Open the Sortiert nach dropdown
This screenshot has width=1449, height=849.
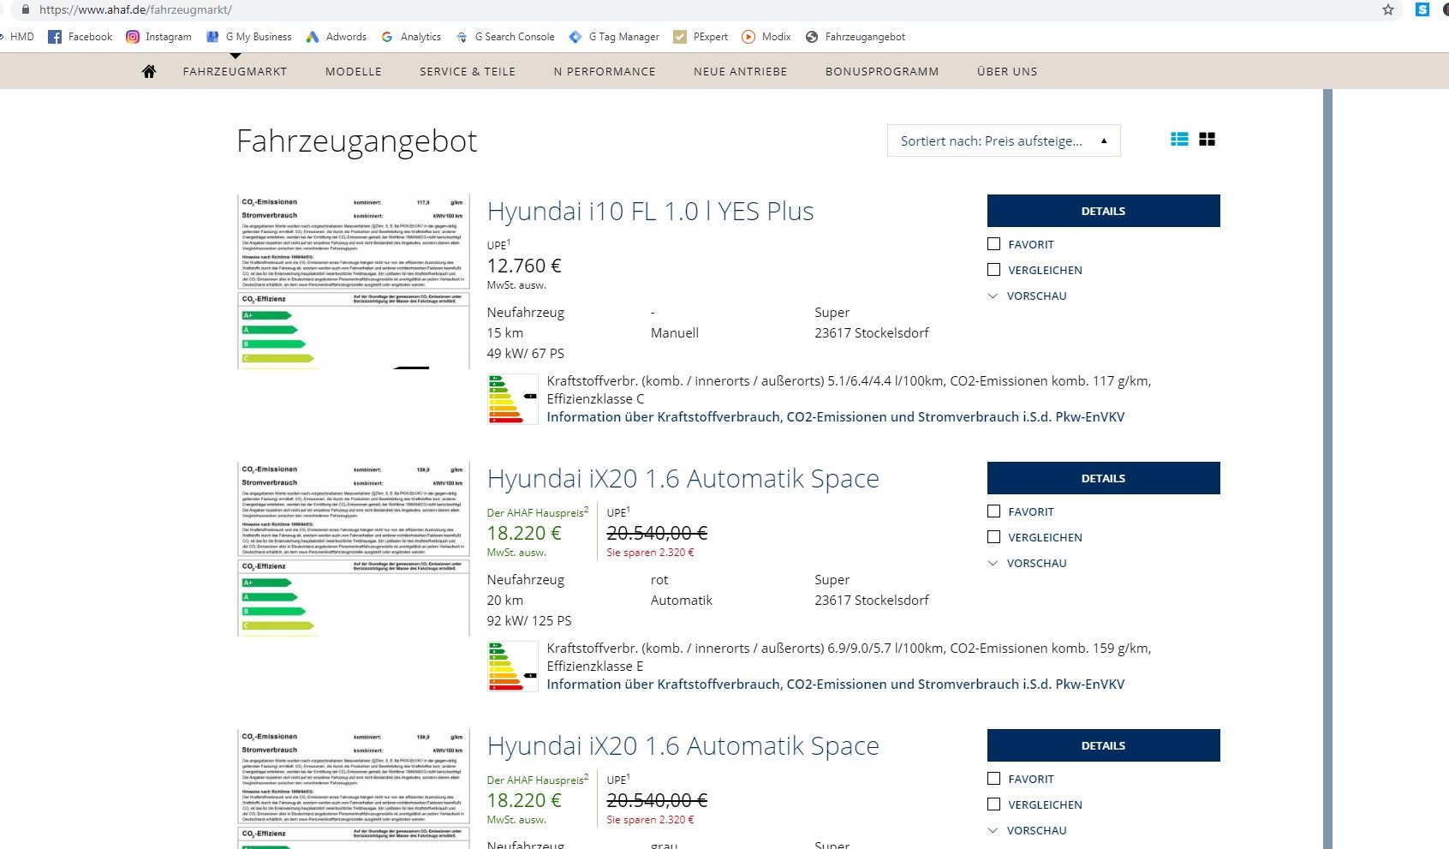pos(1004,141)
